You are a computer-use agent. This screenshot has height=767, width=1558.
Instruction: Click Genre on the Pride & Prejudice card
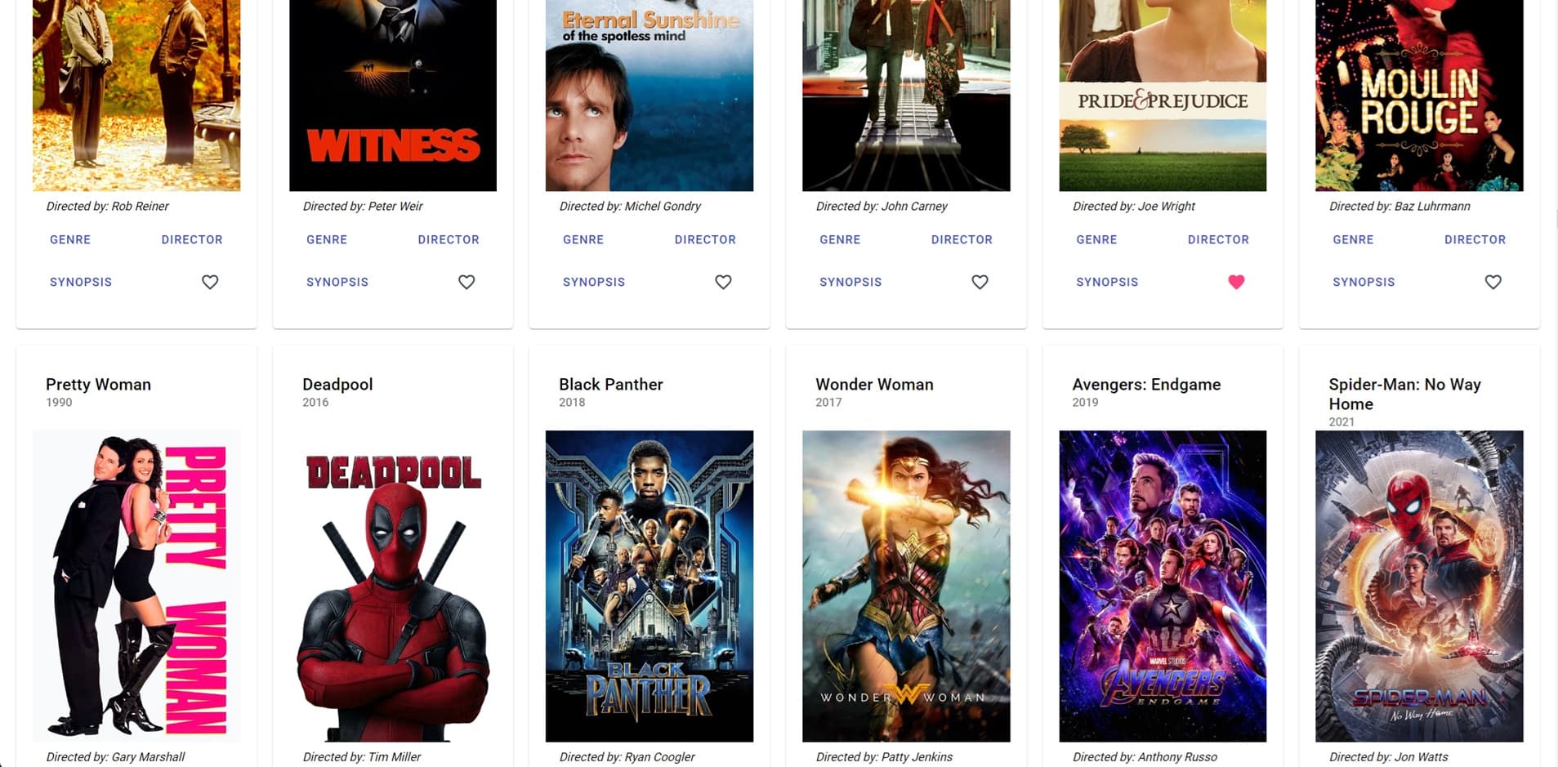point(1096,239)
